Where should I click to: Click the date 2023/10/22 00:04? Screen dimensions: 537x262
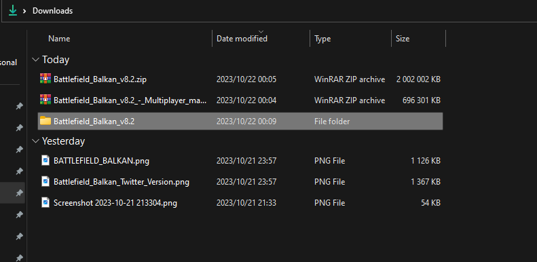[246, 100]
